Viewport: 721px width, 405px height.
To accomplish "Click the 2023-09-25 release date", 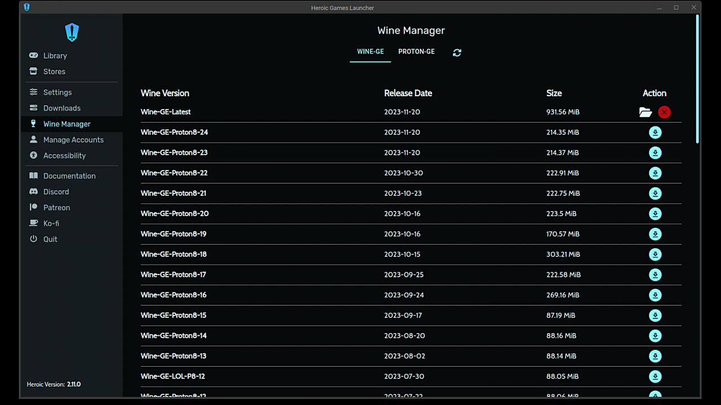I will pos(404,274).
